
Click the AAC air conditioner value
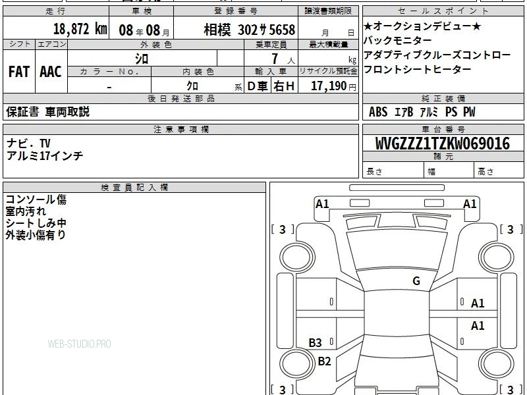[x=51, y=72]
